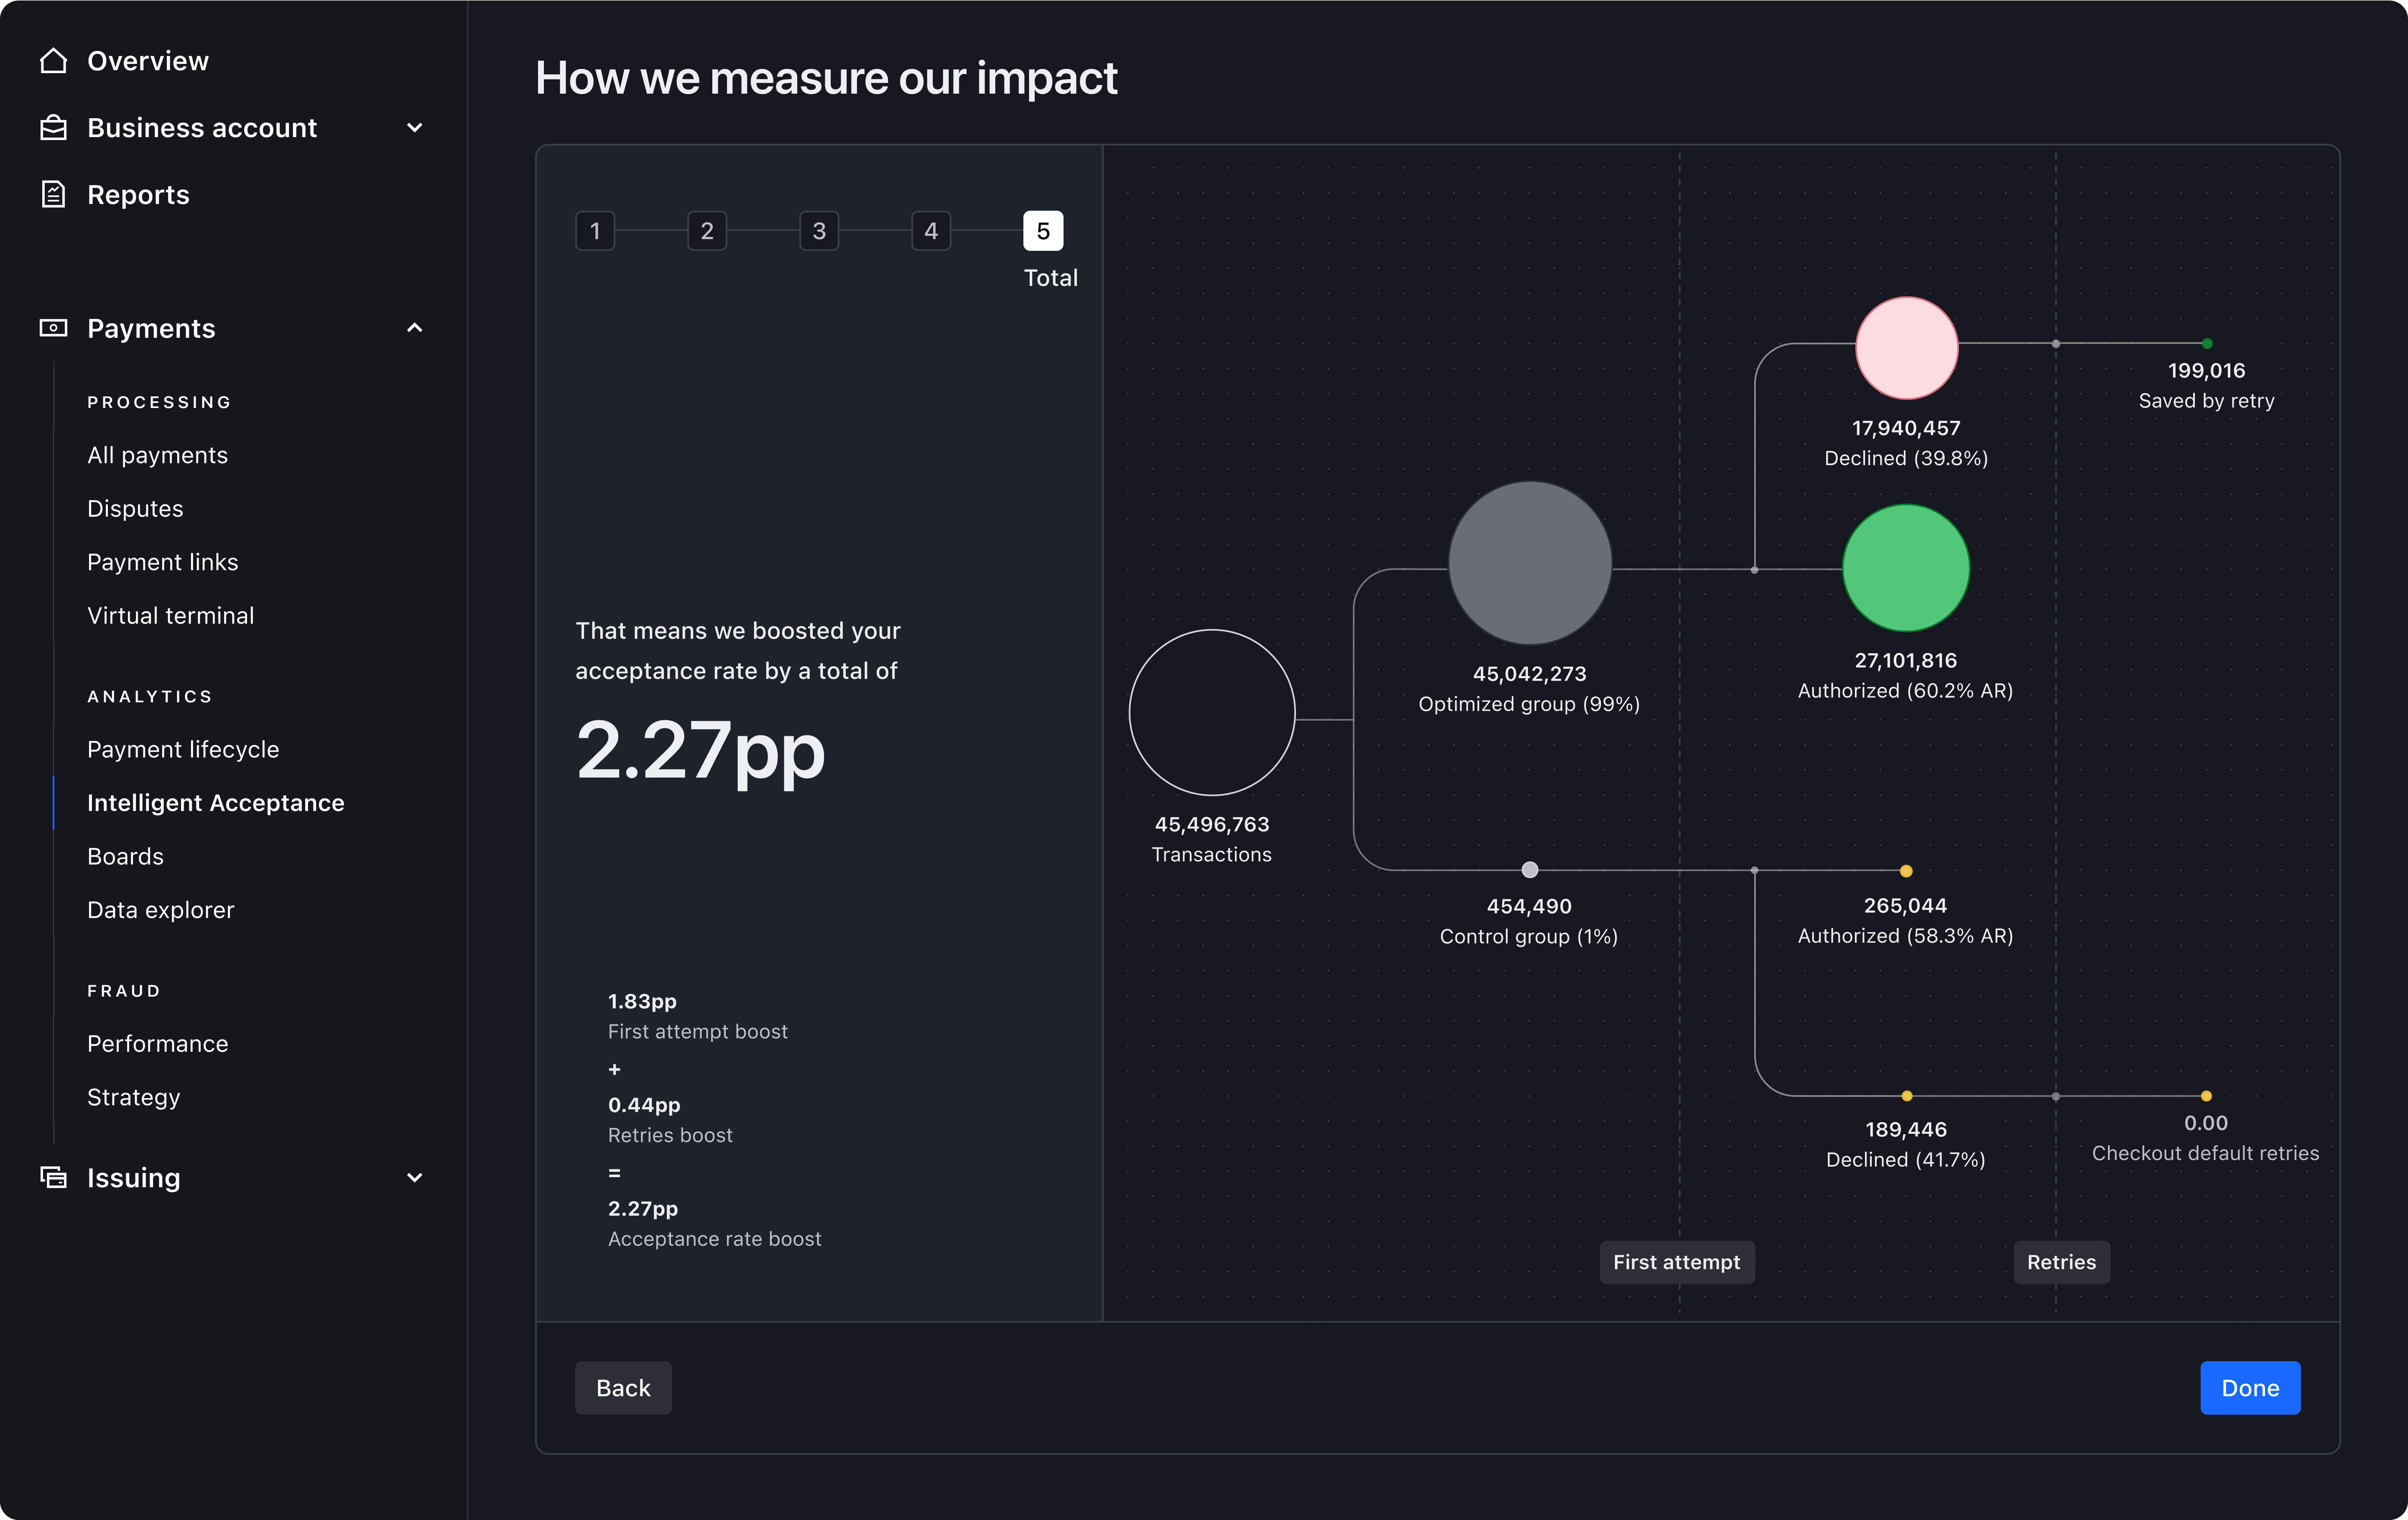2408x1520 pixels.
Task: Open fraud Performance page
Action: coord(158,1044)
